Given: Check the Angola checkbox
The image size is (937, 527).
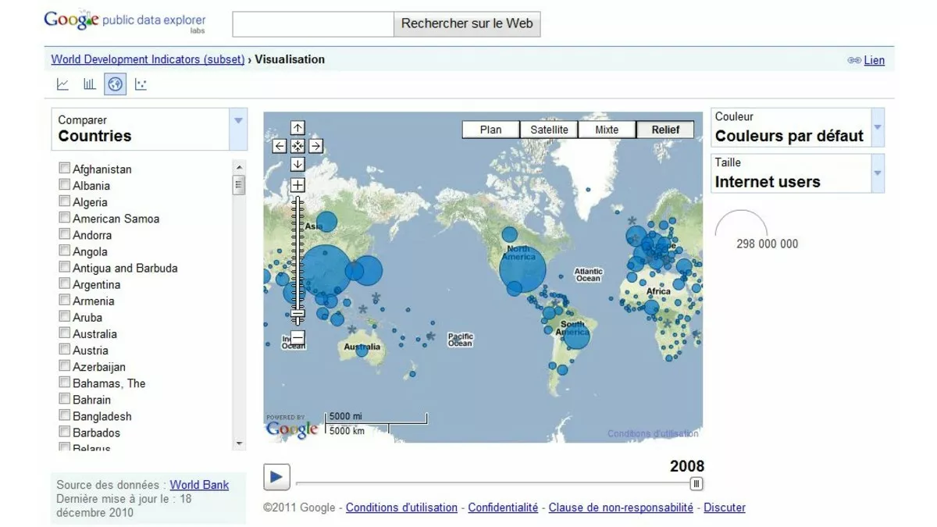Looking at the screenshot, I should (65, 250).
